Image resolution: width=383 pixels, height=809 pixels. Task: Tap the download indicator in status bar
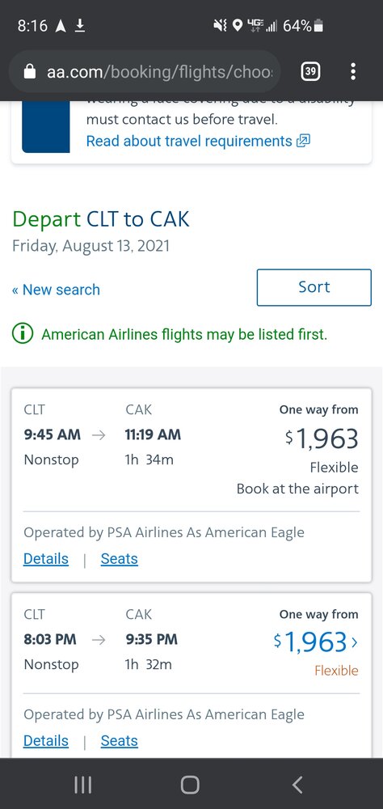[79, 25]
